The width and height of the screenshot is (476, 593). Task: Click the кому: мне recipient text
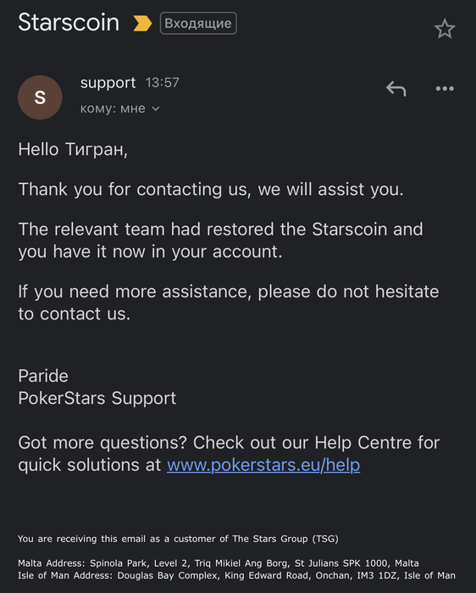(x=113, y=108)
